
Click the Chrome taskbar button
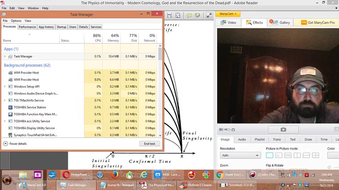pos(231,175)
